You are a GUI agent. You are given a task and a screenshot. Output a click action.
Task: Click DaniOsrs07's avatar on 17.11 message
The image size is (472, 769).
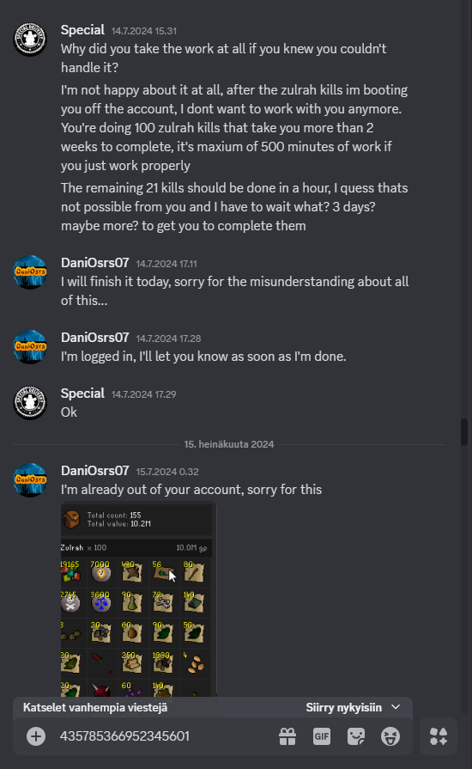30,272
